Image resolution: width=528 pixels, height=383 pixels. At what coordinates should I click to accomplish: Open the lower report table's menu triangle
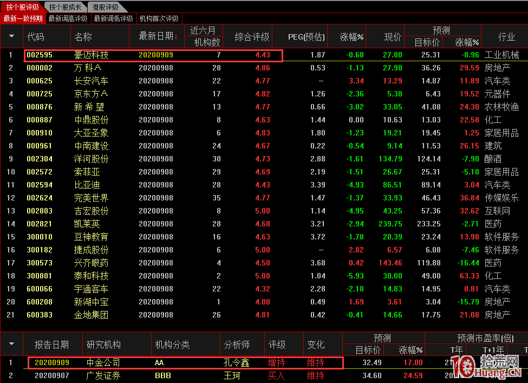pos(11,344)
